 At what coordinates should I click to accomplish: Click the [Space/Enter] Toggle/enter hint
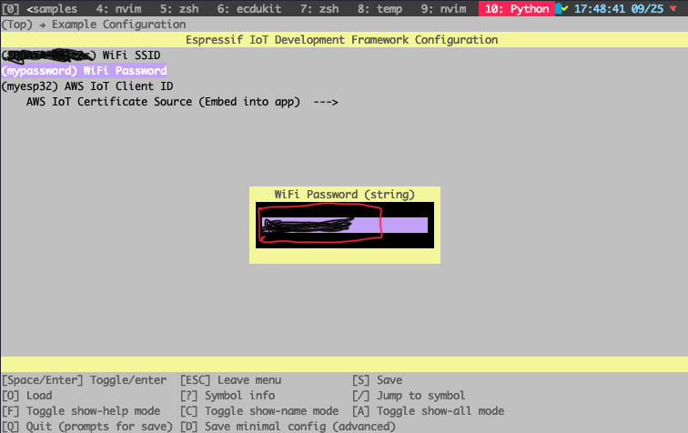[x=85, y=380]
